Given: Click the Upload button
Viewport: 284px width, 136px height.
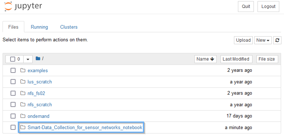Looking at the screenshot, I should pyautogui.click(x=243, y=40).
